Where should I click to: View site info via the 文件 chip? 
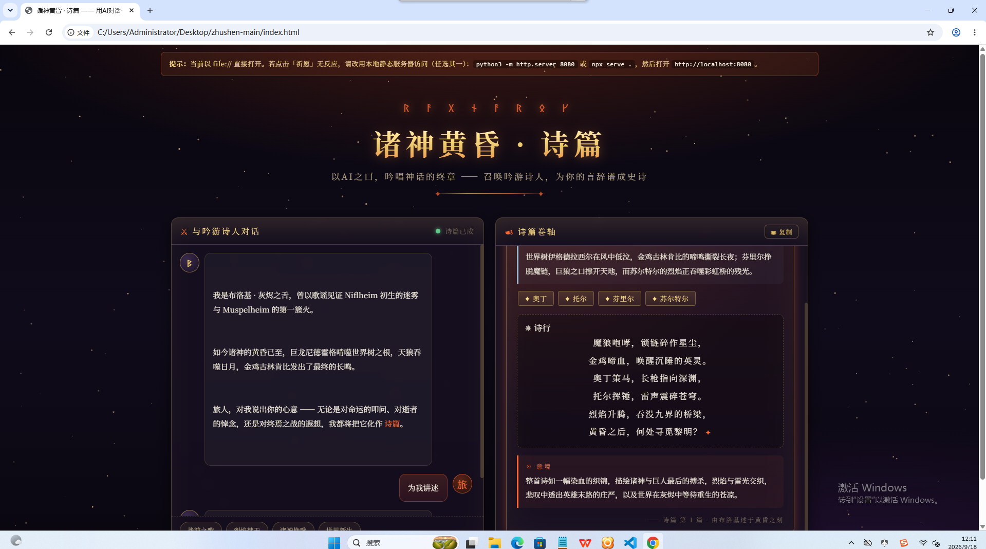[x=79, y=32]
